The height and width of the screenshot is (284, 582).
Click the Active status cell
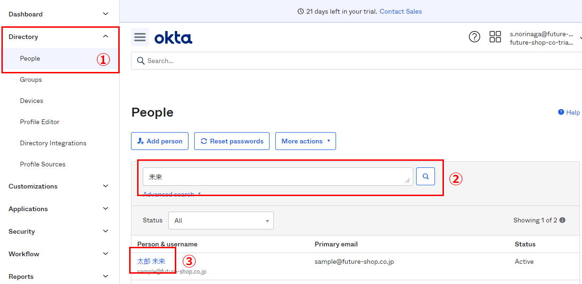pyautogui.click(x=524, y=261)
